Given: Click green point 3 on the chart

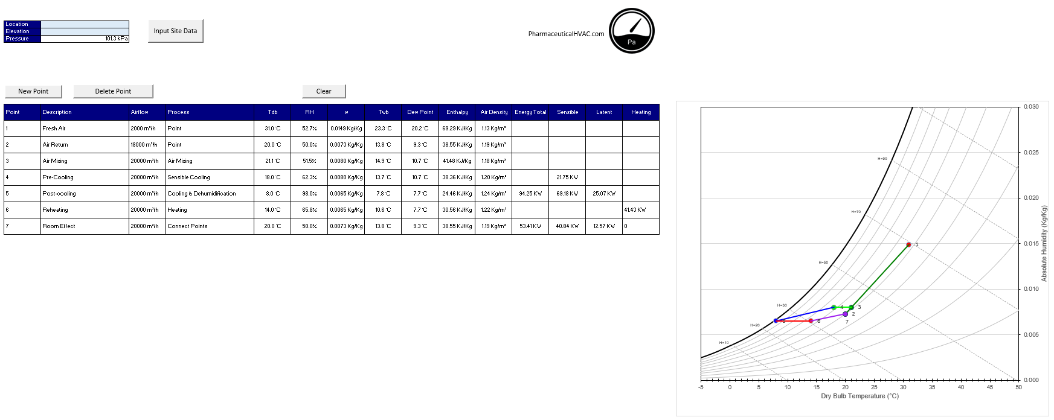Looking at the screenshot, I should click(851, 307).
